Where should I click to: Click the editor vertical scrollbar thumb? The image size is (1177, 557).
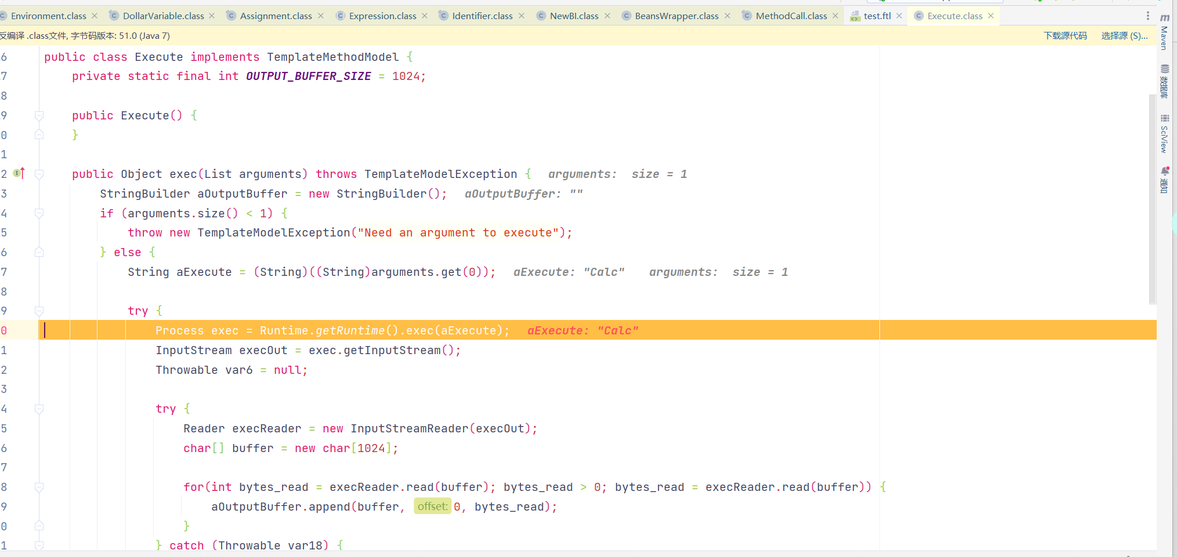pos(1152,197)
